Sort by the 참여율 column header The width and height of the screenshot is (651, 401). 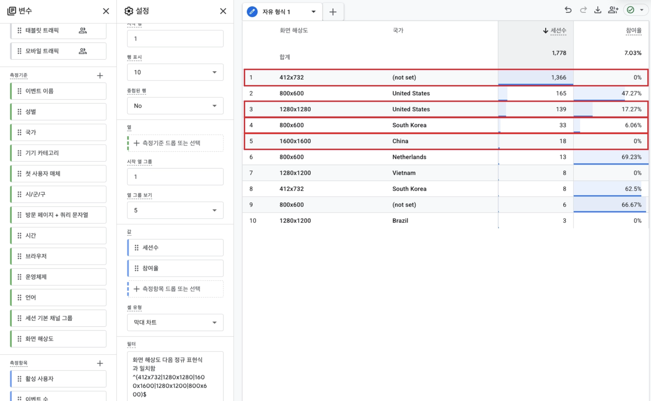(x=634, y=31)
